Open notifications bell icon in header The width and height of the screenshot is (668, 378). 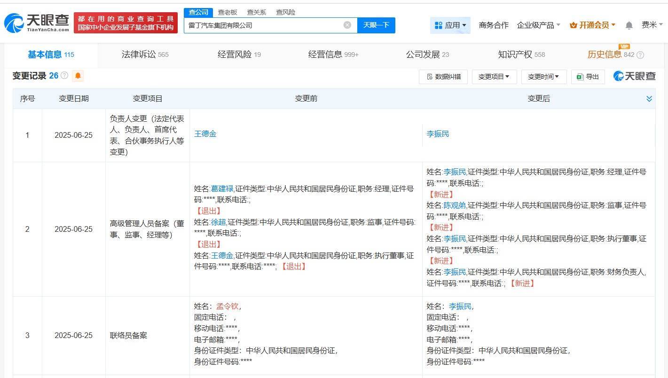tap(629, 25)
